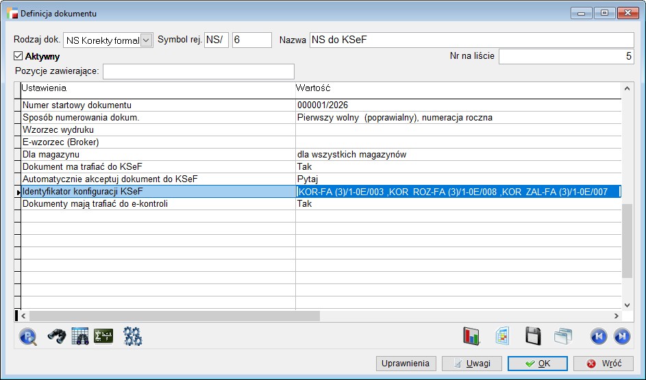Click the green sum calculator icon

103,336
